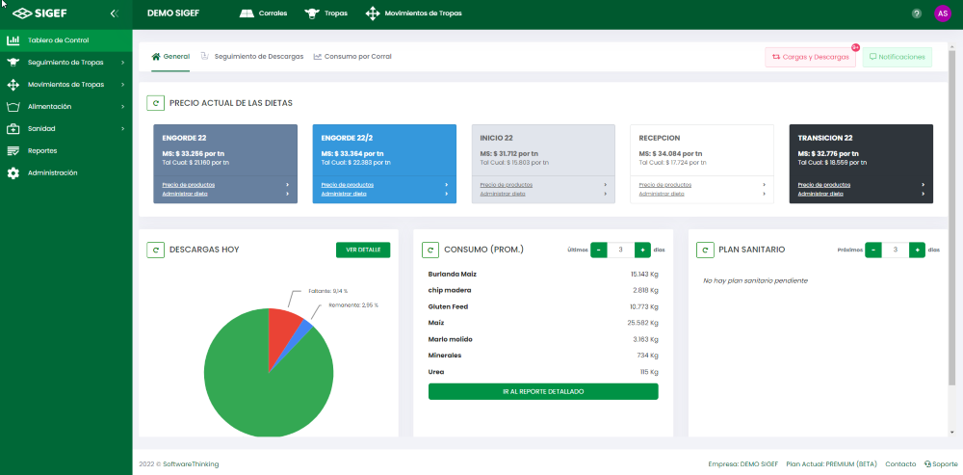Refresh the Precio Actual de las Dietas panel
Screen dimensions: 963x475
click(154, 102)
